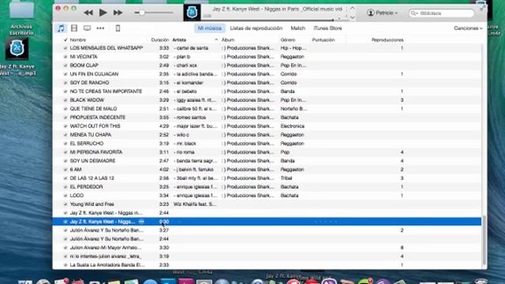The height and width of the screenshot is (284, 505).
Task: Set star rating on the selected Jay Z row
Action: point(326,222)
